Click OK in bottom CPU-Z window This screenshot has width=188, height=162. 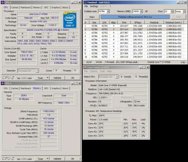[x=73, y=159]
